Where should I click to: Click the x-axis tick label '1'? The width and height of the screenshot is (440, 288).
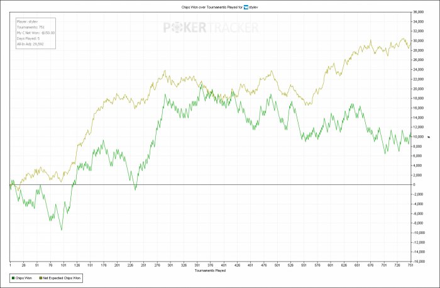coord(10,265)
